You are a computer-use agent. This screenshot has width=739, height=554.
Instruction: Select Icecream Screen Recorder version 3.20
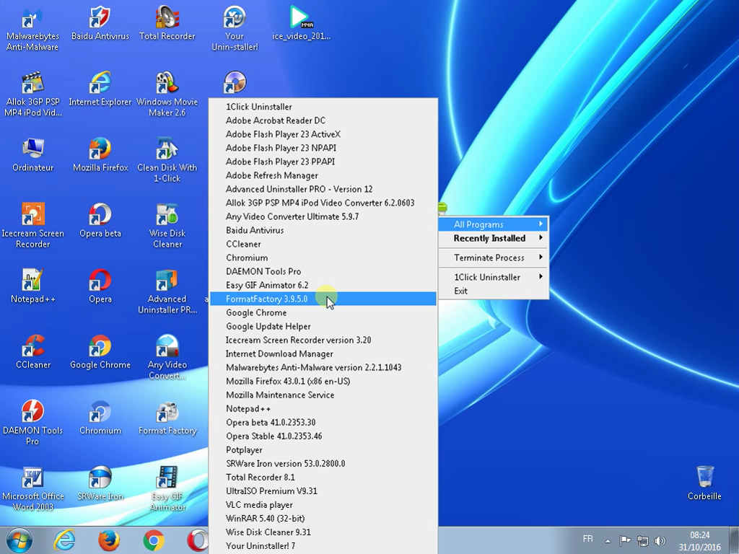coord(323,340)
